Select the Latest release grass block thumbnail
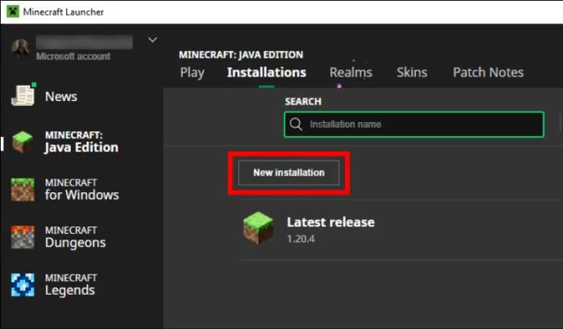563x329 pixels. [x=258, y=228]
